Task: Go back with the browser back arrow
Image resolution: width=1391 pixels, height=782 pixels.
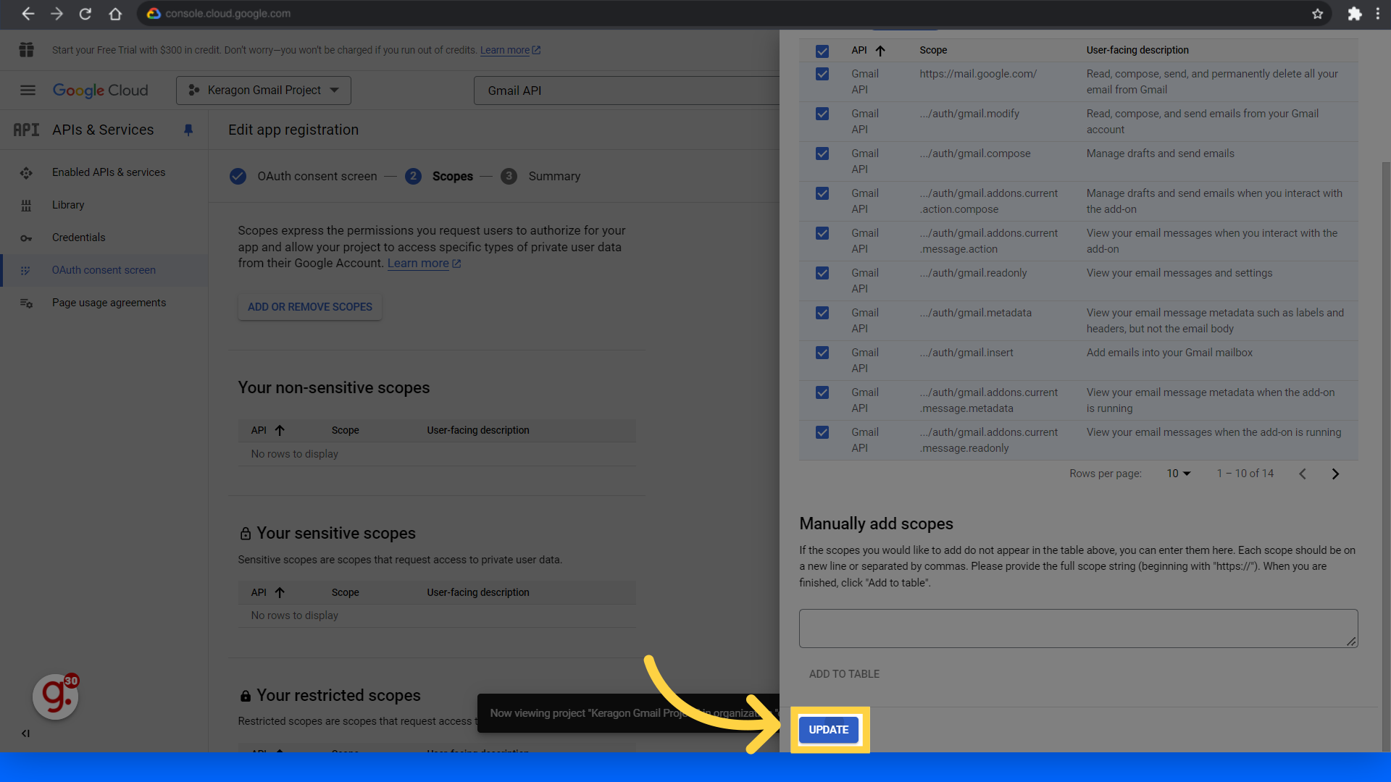Action: [x=28, y=14]
